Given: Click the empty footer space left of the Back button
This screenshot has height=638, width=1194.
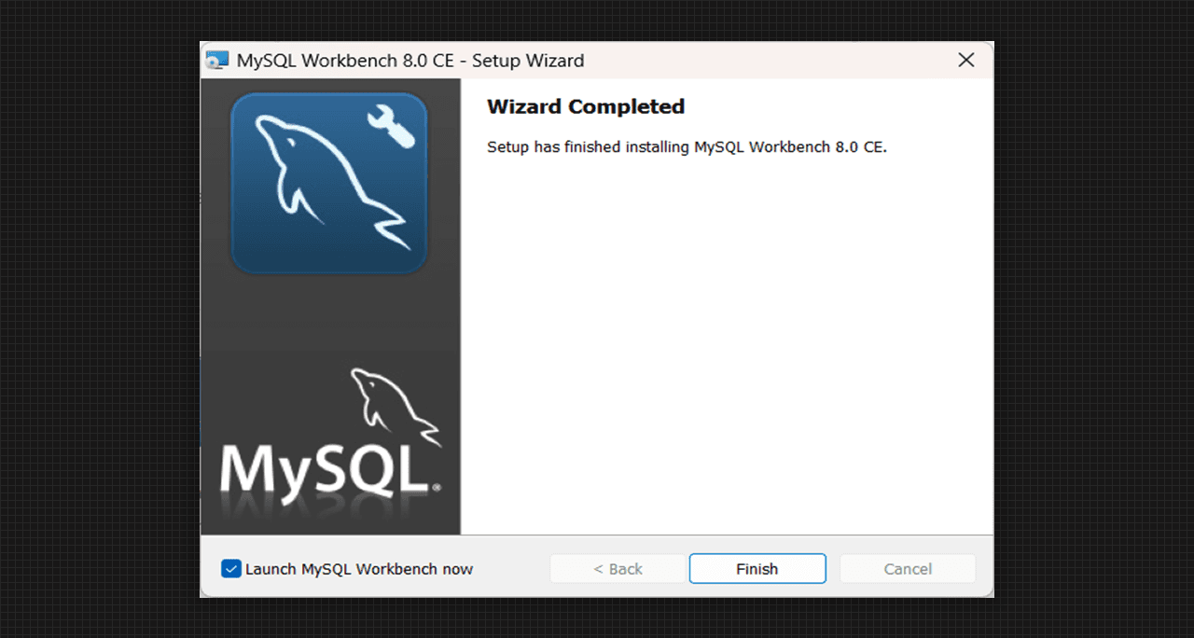Looking at the screenshot, I should pyautogui.click(x=511, y=569).
